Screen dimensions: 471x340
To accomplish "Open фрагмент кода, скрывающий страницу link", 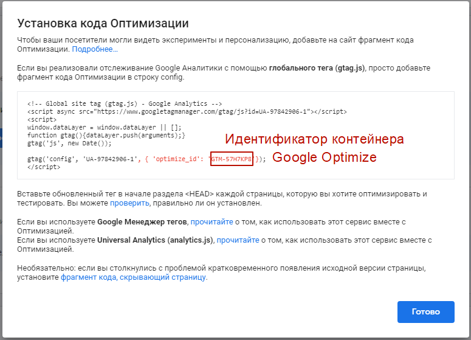I will [x=133, y=277].
